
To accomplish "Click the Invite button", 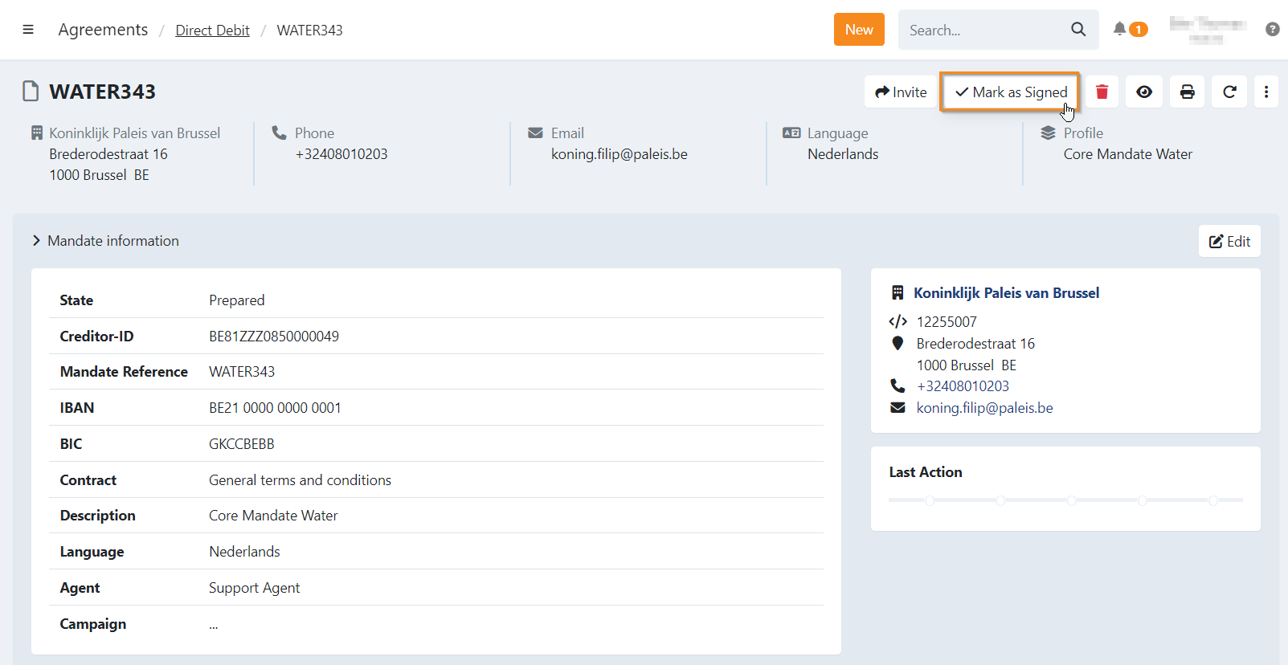I will click(901, 92).
